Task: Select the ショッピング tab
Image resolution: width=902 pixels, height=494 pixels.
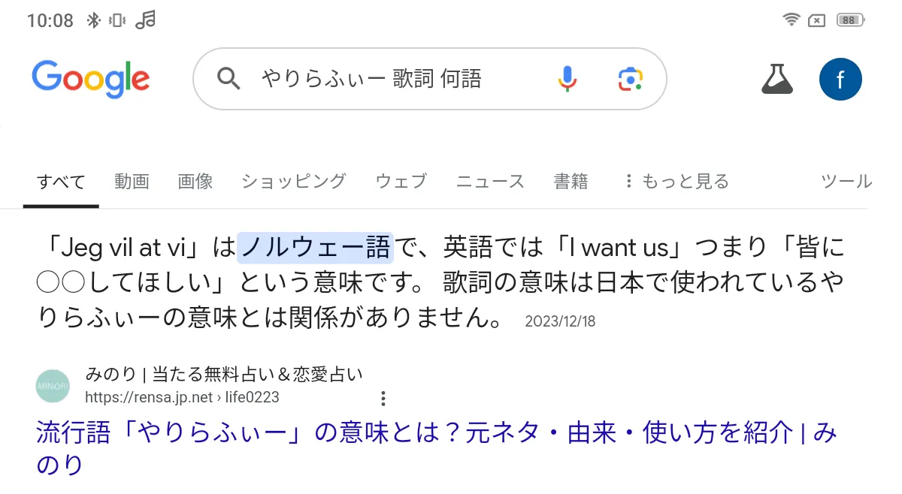Action: [x=293, y=181]
